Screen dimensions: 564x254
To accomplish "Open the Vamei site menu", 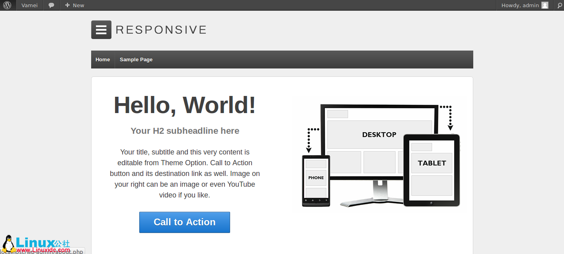I will (29, 5).
